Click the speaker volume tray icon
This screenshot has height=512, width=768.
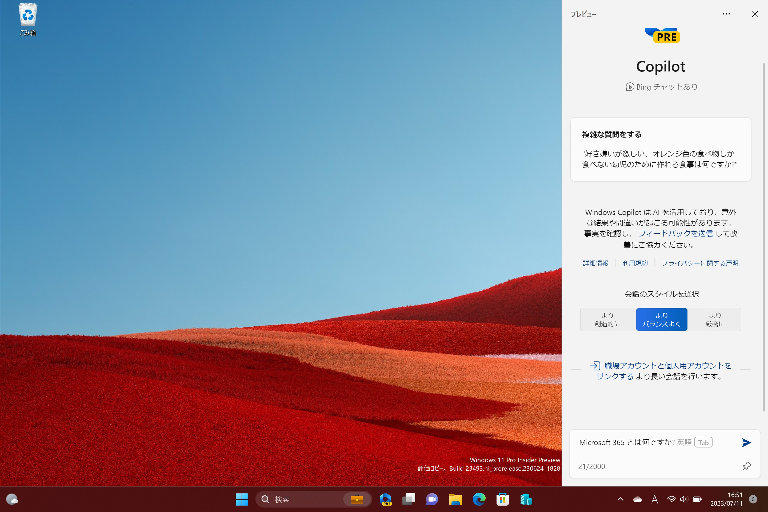(x=684, y=499)
